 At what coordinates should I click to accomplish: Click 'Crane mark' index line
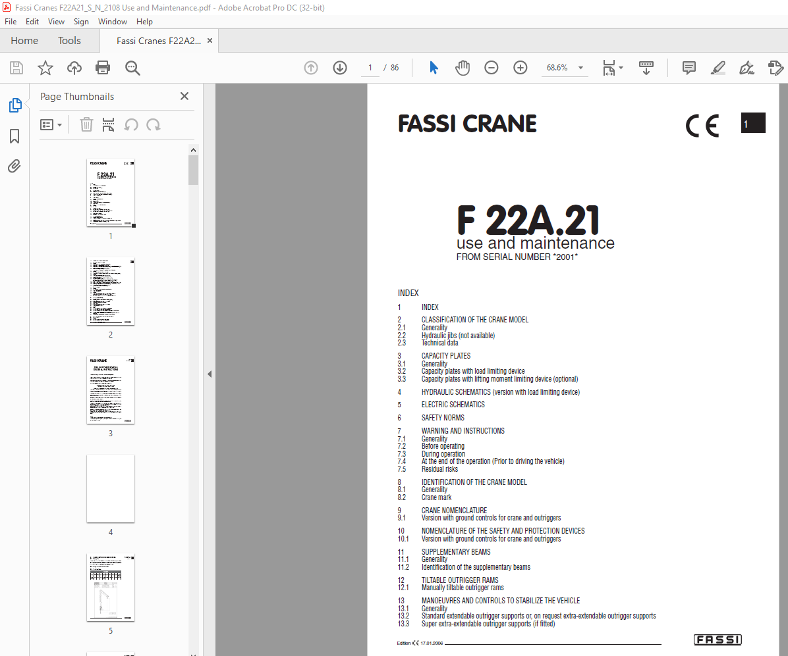pos(436,497)
